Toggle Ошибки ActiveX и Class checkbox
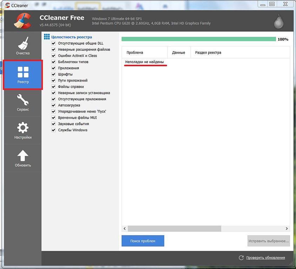The height and width of the screenshot is (269, 296). coord(53,56)
